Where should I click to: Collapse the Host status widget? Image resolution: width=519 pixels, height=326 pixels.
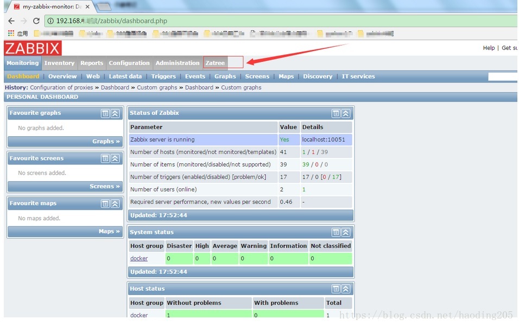click(x=346, y=289)
